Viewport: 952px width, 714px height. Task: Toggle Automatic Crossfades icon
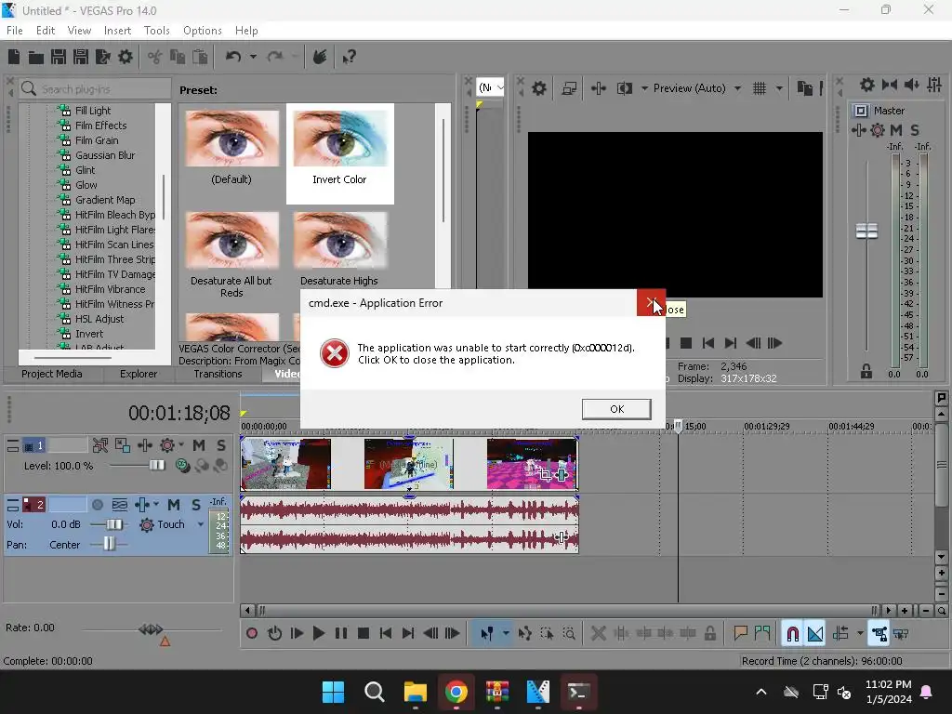[814, 634]
